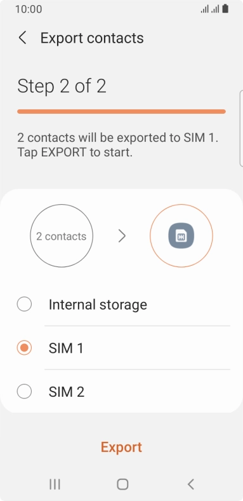Select the SIM 2 radio button
Image resolution: width=243 pixels, height=501 pixels.
pos(24,392)
